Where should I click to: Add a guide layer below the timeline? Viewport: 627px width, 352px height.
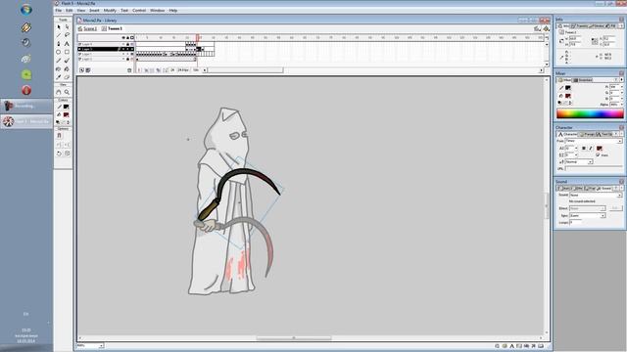point(88,70)
